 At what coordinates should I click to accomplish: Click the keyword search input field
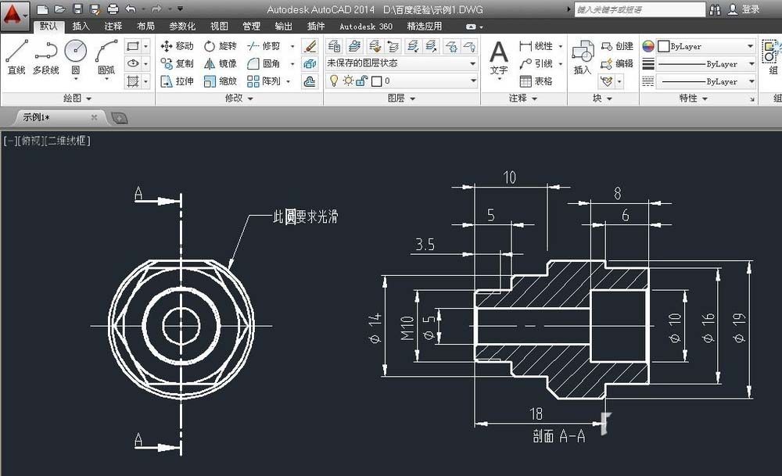[640, 9]
